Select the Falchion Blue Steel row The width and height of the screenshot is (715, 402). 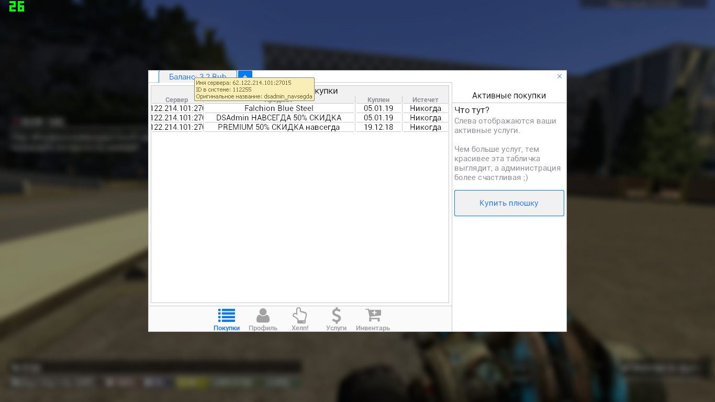point(278,108)
